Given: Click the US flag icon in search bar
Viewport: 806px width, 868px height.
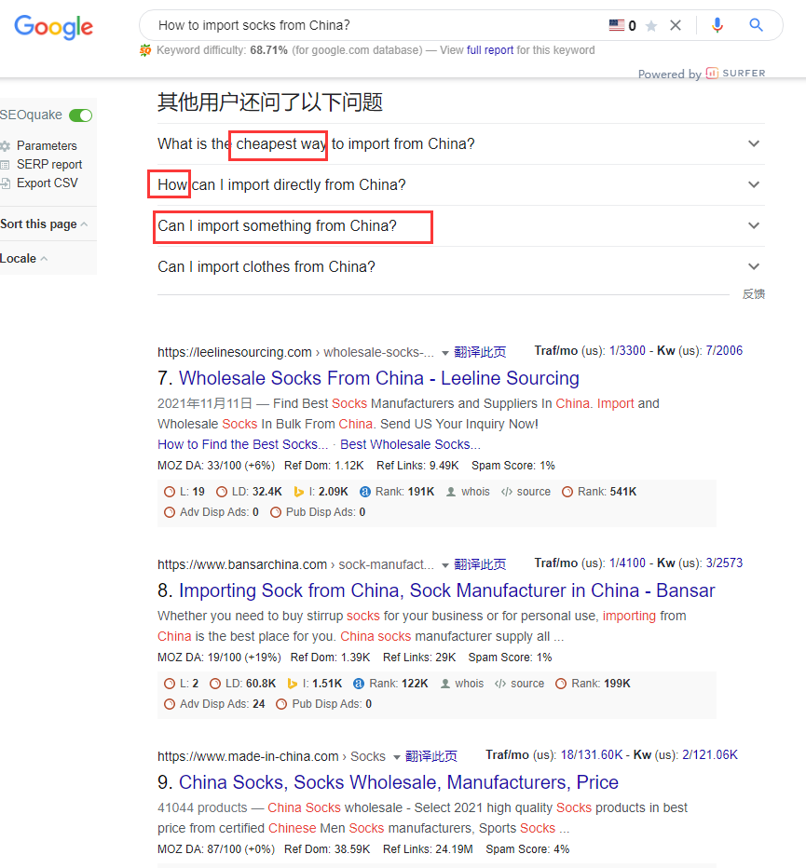Looking at the screenshot, I should [x=617, y=26].
